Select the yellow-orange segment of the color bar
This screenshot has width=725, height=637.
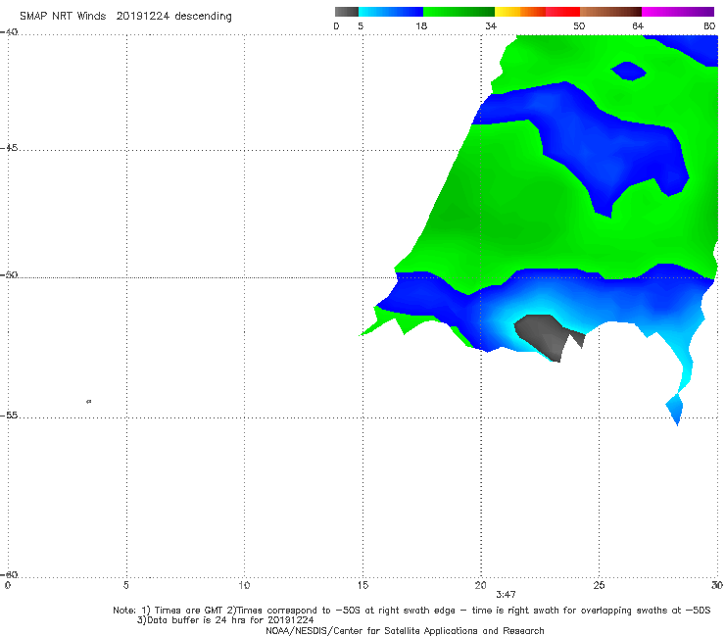point(520,12)
